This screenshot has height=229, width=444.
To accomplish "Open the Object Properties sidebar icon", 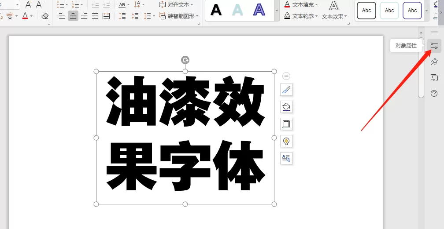I will click(434, 46).
